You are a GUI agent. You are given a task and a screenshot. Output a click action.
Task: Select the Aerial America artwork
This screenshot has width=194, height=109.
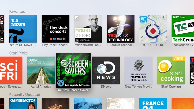(x=41, y=70)
